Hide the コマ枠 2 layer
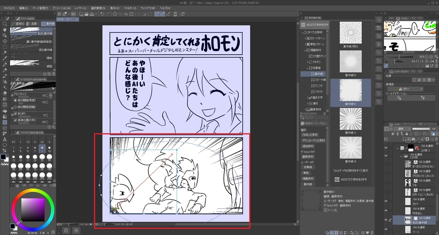 point(386,148)
